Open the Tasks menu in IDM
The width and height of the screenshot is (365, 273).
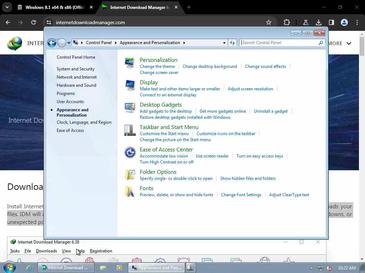[x=15, y=251]
